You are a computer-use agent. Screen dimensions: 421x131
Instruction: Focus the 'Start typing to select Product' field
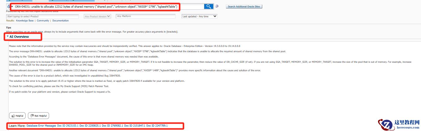click(42, 16)
